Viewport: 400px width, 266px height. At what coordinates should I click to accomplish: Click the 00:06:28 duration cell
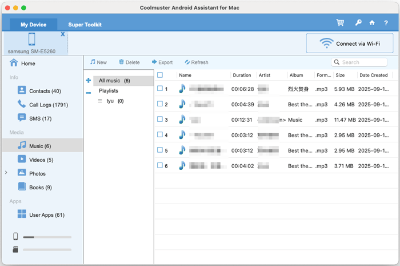(x=243, y=89)
